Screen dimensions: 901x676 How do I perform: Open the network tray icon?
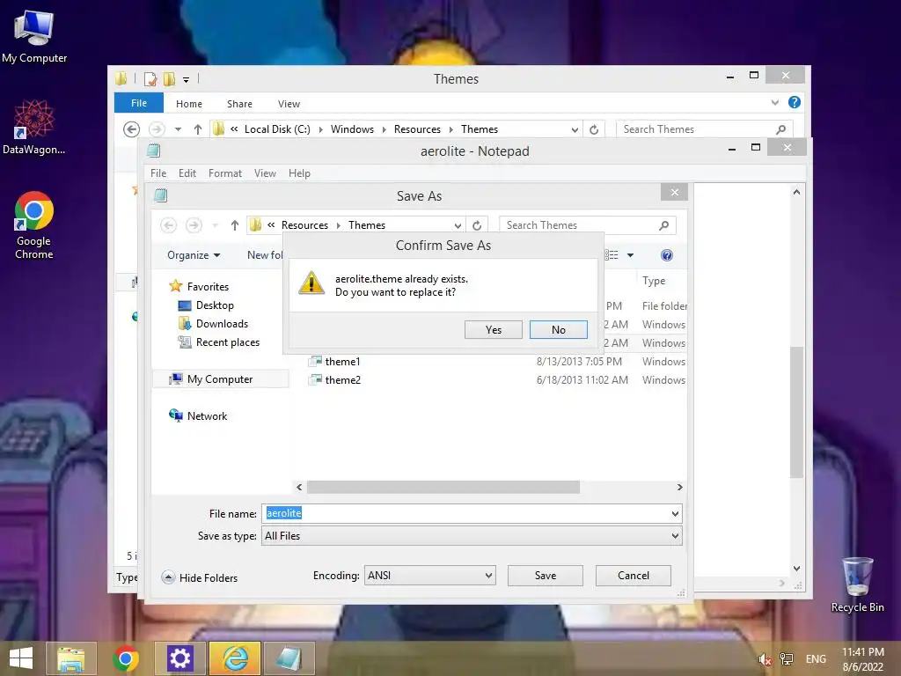pyautogui.click(x=786, y=659)
